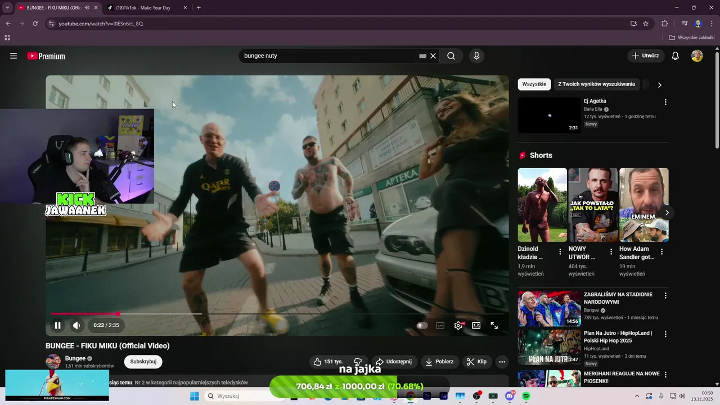Open the on-screen keyboard in search box

(x=422, y=56)
